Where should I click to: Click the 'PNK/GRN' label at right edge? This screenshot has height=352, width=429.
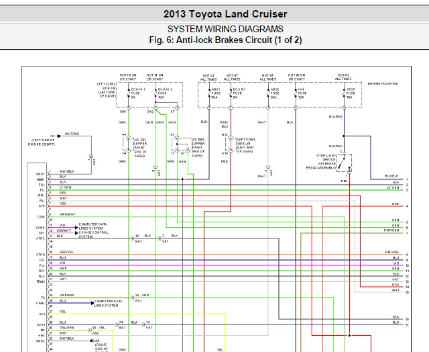[391, 230]
